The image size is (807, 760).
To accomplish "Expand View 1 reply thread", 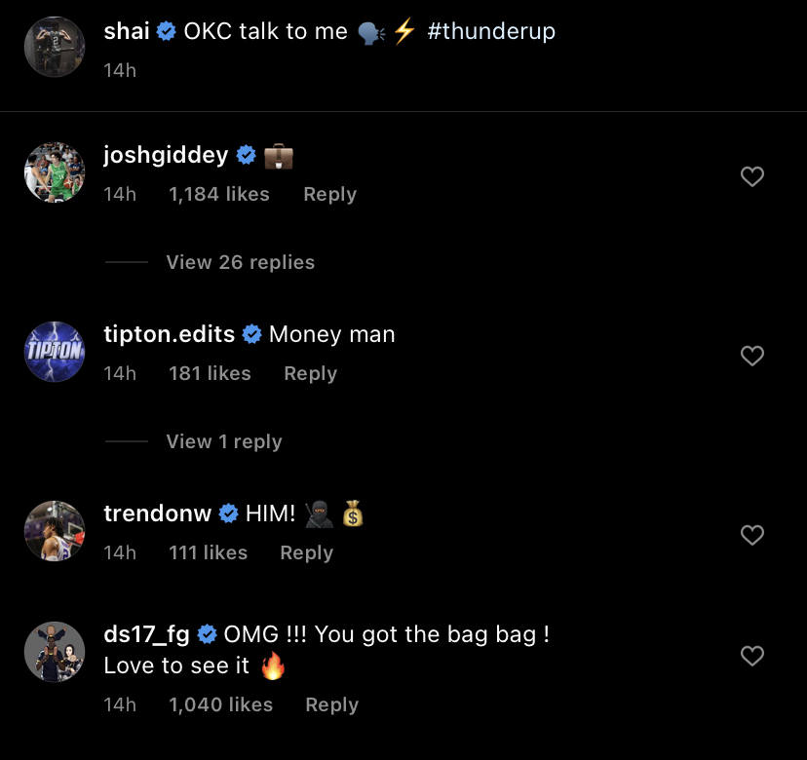I will click(x=223, y=441).
